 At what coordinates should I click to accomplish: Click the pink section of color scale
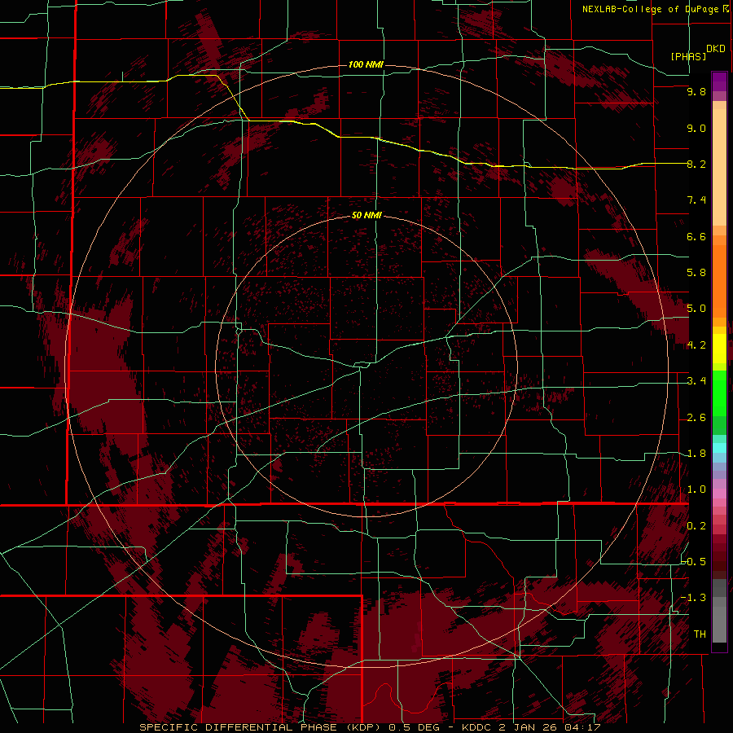[719, 494]
